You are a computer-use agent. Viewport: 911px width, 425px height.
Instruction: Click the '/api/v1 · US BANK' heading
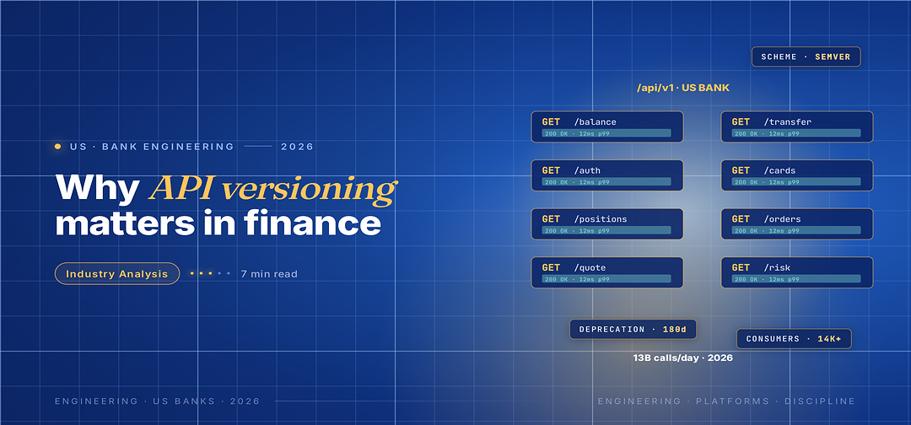682,88
